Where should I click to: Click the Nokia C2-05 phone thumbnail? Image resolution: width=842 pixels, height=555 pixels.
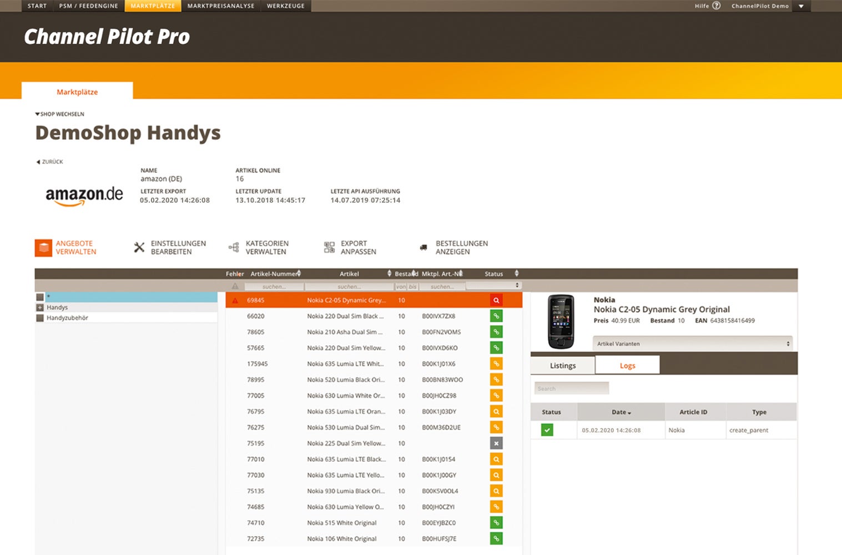(x=561, y=321)
